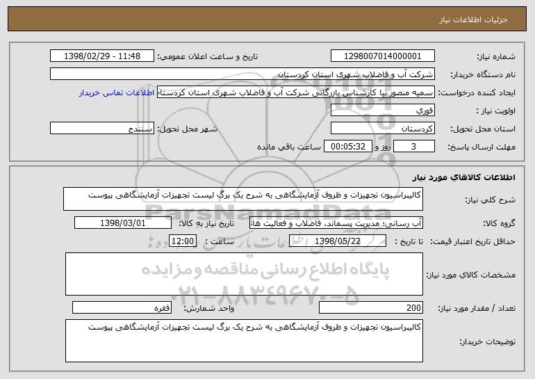Click the unit of measure field فقره
This screenshot has width=535, height=379.
[122, 307]
